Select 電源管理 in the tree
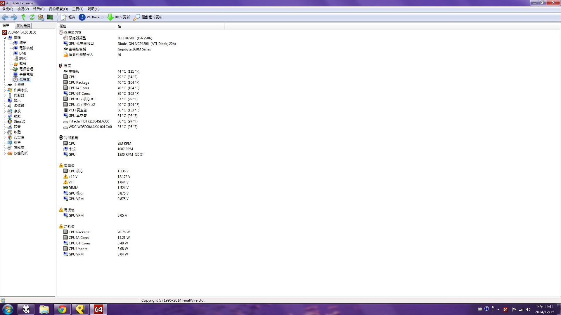561x315 pixels. tap(26, 69)
